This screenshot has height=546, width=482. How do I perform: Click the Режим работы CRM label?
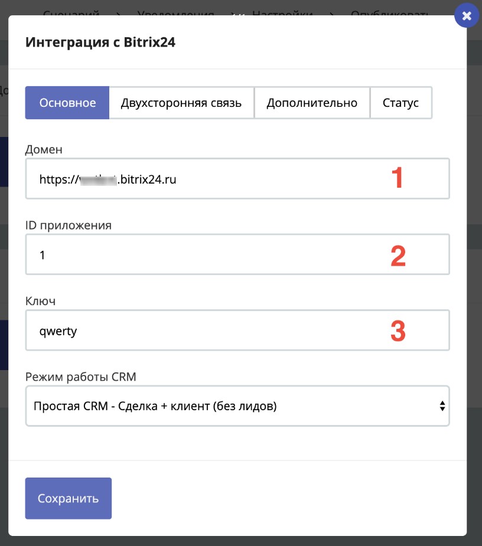click(81, 377)
